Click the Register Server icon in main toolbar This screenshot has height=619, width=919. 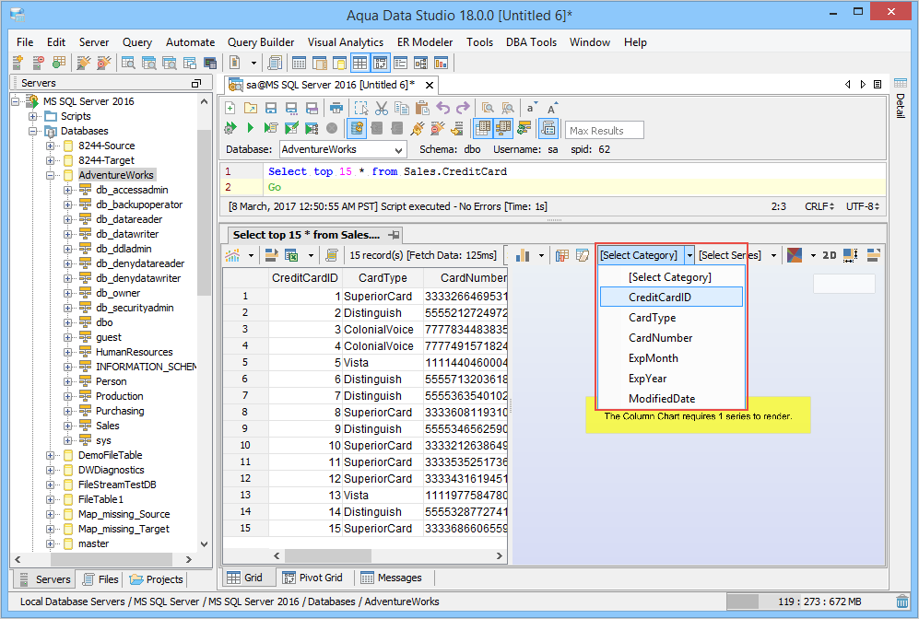18,63
